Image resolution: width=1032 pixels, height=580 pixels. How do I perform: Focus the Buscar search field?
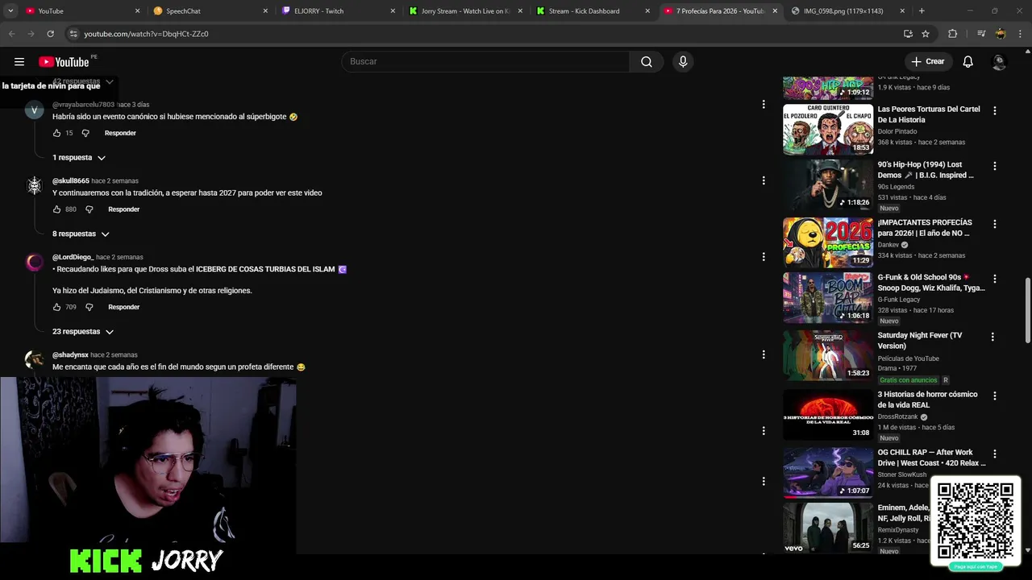click(x=485, y=62)
